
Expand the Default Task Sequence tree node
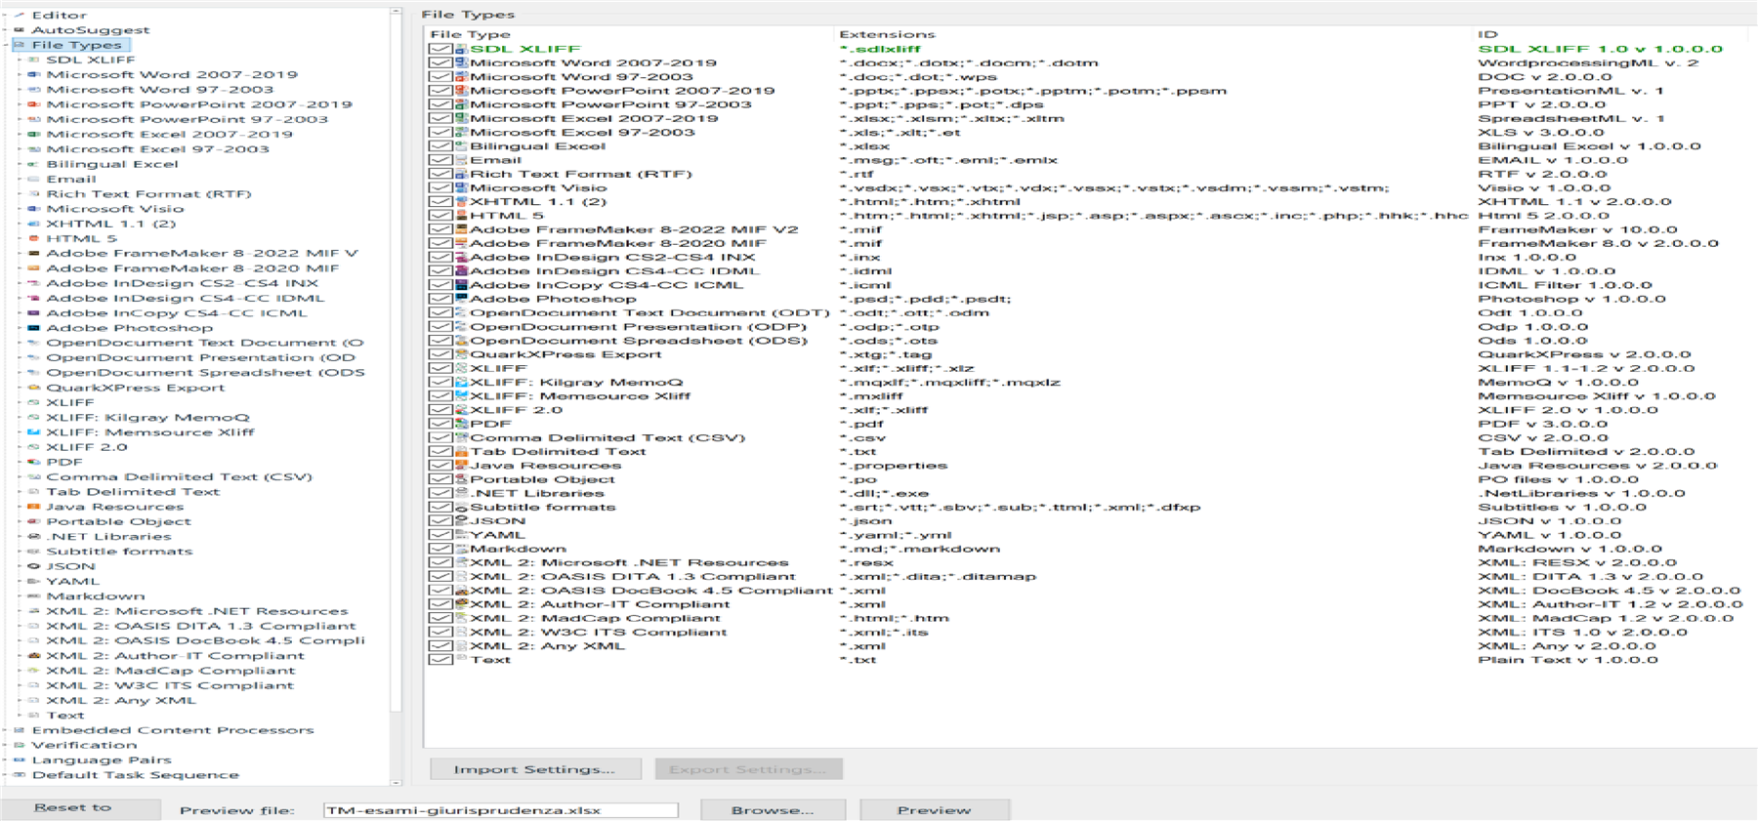coord(6,775)
